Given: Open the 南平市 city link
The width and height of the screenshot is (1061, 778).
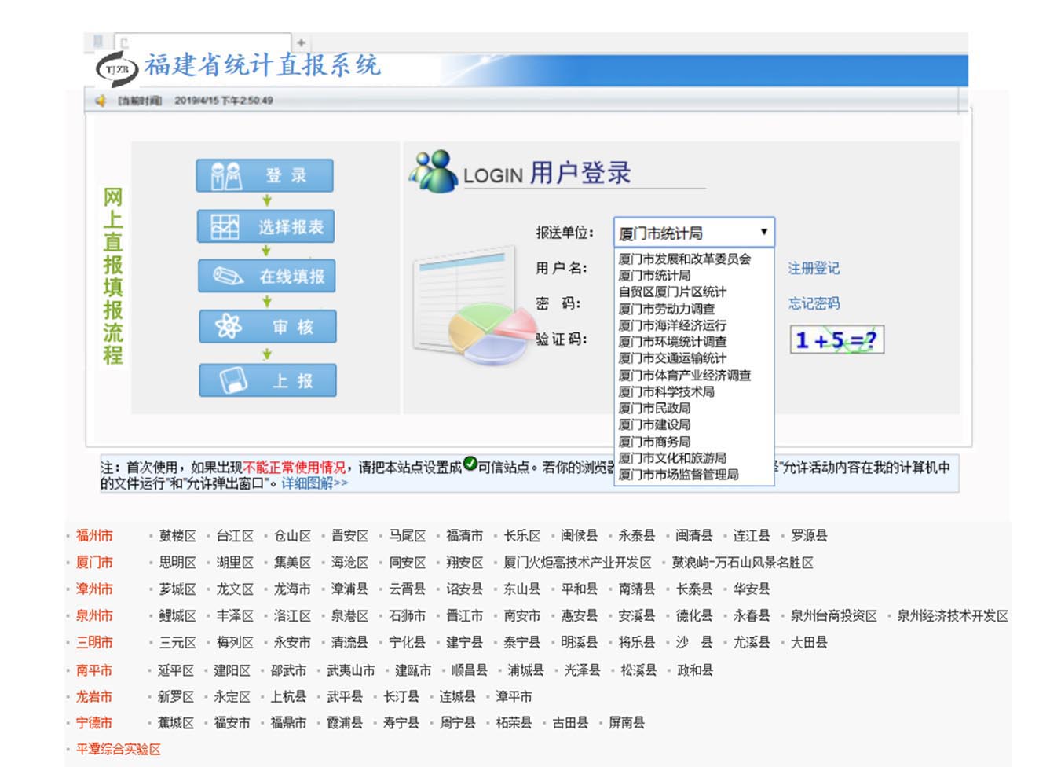Looking at the screenshot, I should [x=94, y=670].
